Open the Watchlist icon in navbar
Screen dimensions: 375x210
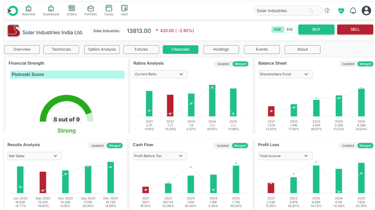[29, 8]
